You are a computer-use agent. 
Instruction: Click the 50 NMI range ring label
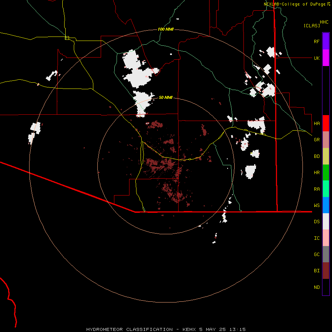click(x=166, y=97)
